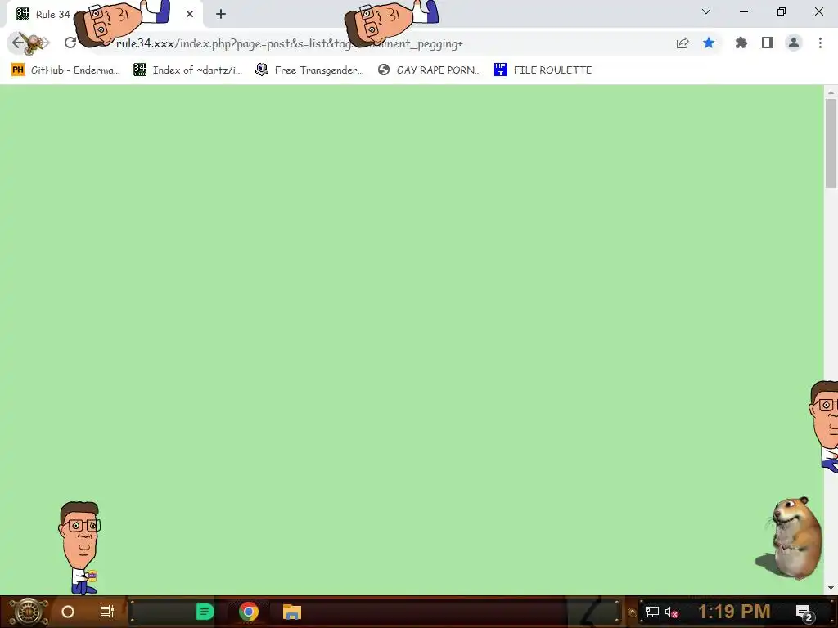Close the Rule 34 tab
Screen dimensions: 838x628
click(190, 14)
